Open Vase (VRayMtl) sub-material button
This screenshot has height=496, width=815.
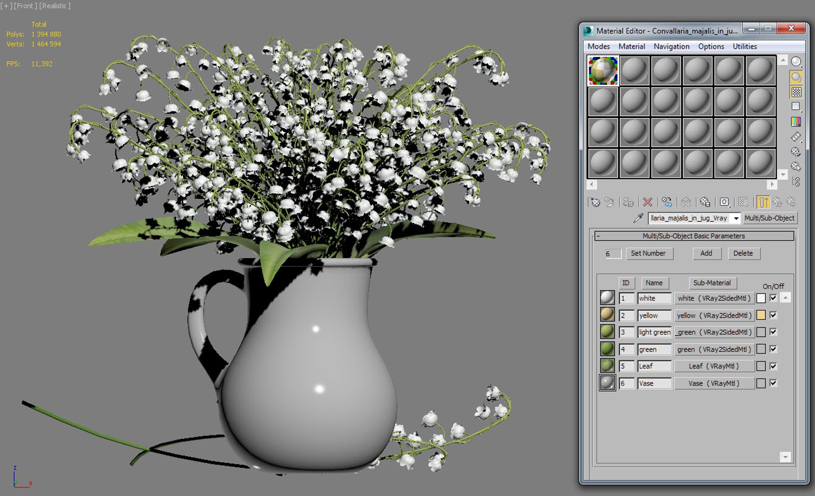(x=714, y=383)
